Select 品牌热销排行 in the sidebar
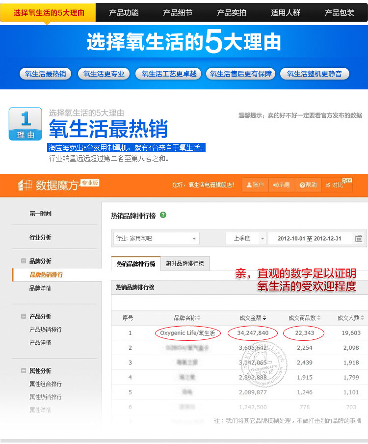The height and width of the screenshot is (444, 368). [x=47, y=275]
